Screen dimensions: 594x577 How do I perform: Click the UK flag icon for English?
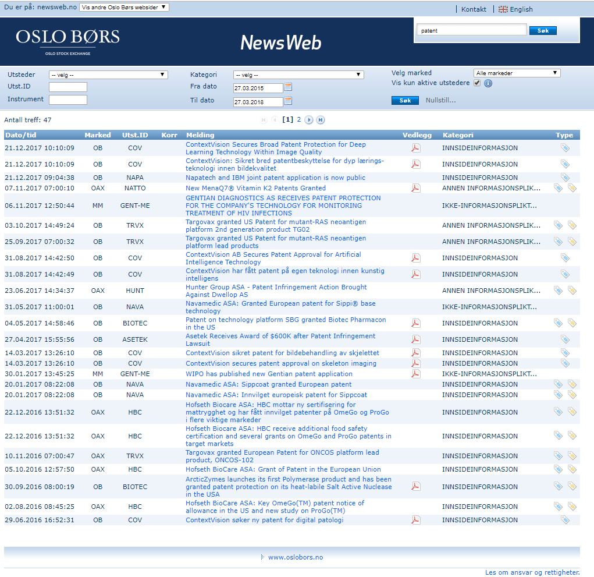point(503,9)
